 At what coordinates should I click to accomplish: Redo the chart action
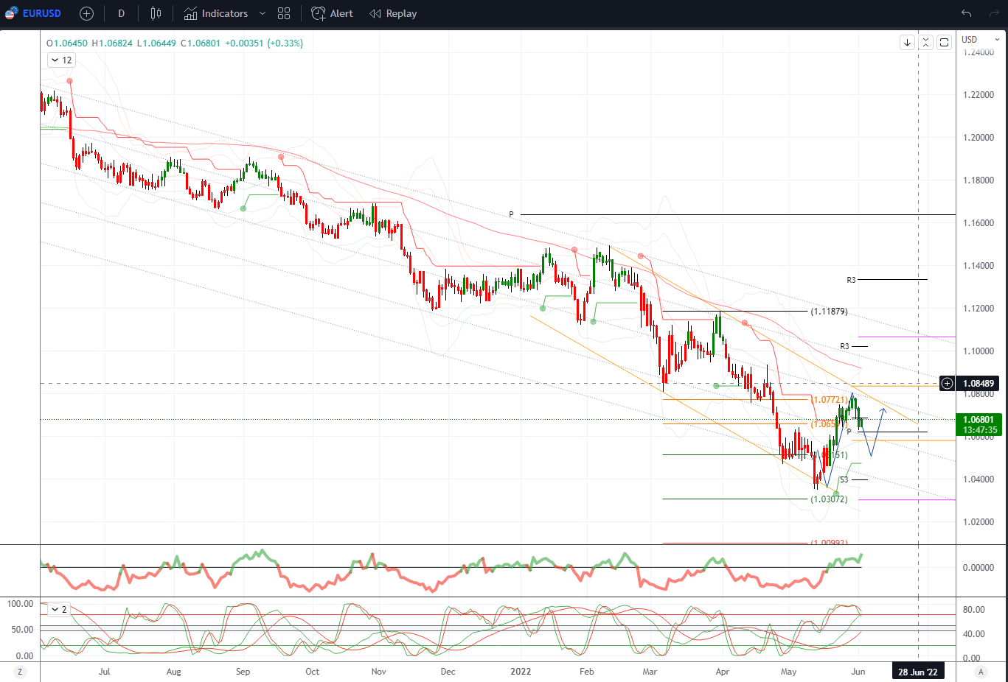tap(995, 13)
